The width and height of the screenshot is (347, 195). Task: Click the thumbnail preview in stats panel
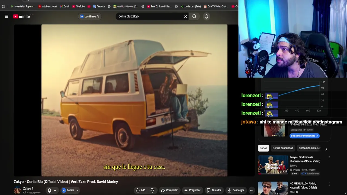pos(275,128)
